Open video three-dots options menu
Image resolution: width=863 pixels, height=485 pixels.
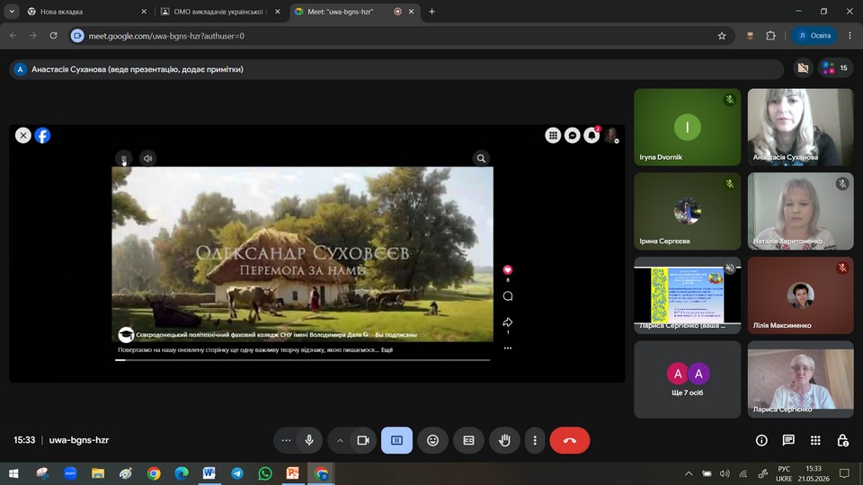click(507, 348)
